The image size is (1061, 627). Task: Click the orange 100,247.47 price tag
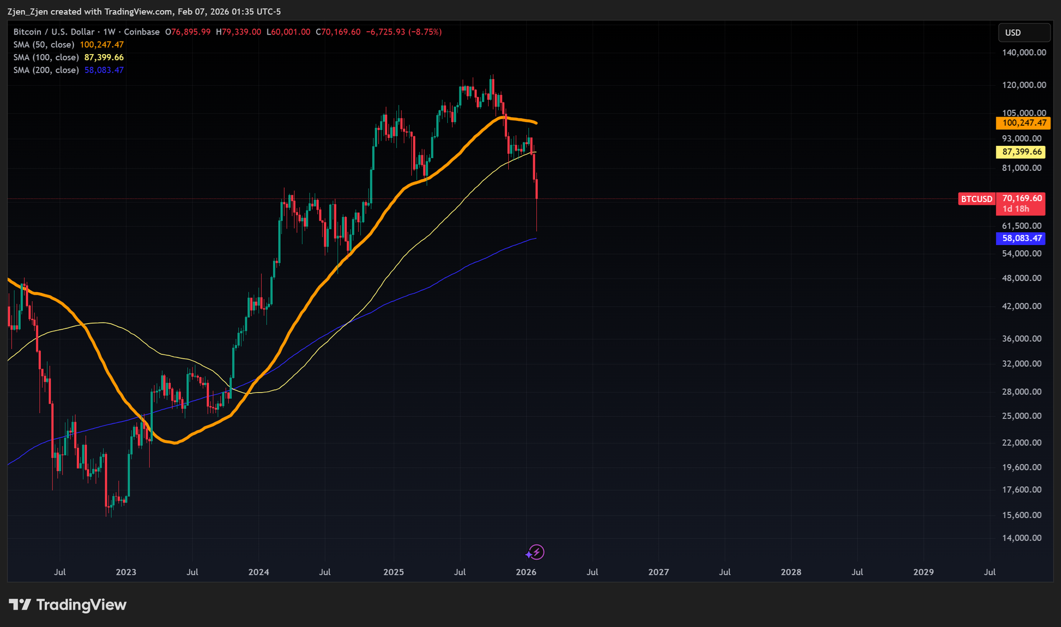pyautogui.click(x=1024, y=123)
